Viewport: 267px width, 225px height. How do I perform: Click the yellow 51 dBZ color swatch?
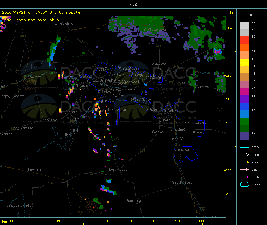pyautogui.click(x=244, y=62)
